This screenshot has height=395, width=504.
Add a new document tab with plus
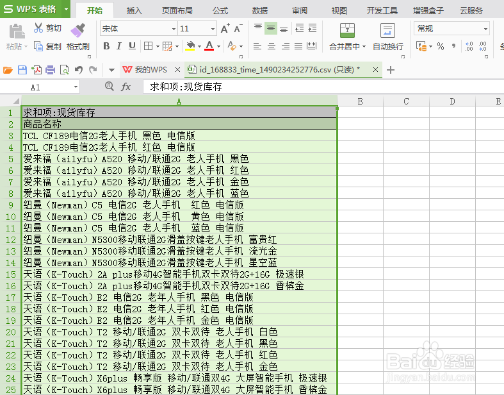click(x=390, y=70)
